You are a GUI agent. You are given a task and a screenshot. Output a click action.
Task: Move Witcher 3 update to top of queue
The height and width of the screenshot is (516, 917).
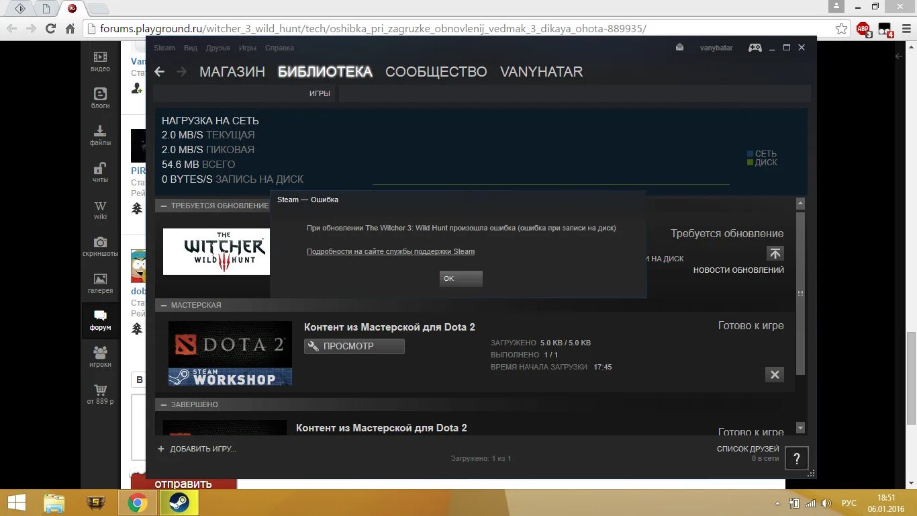(775, 253)
